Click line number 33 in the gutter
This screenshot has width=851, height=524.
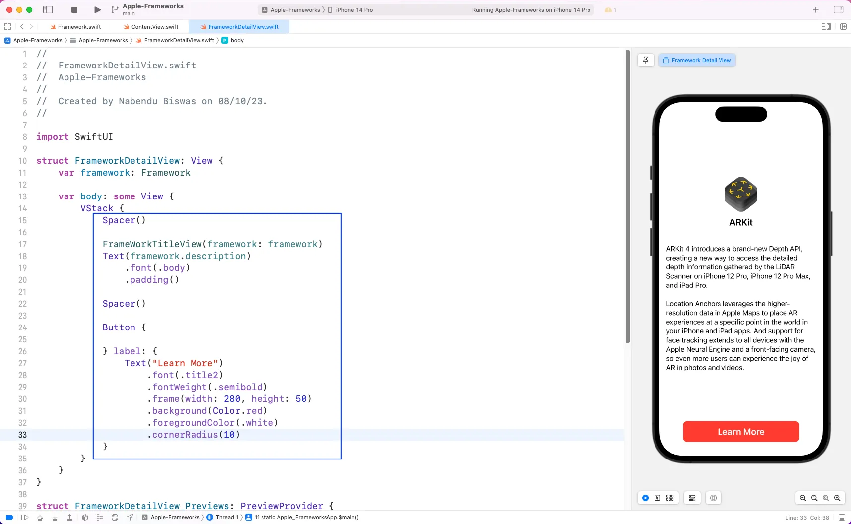point(22,435)
